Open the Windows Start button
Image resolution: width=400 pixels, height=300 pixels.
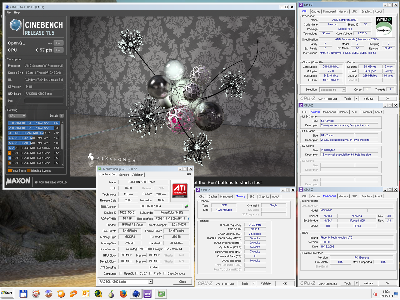[7, 293]
